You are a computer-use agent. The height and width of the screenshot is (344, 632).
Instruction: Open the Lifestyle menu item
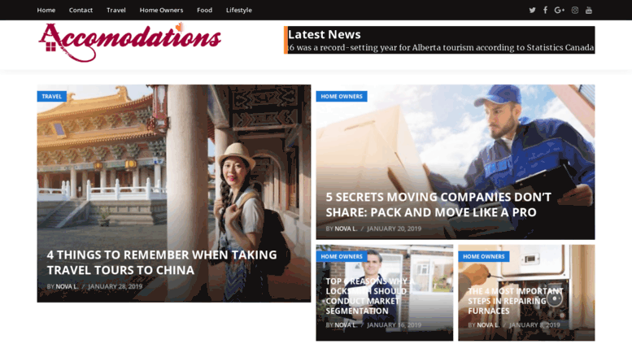(238, 10)
